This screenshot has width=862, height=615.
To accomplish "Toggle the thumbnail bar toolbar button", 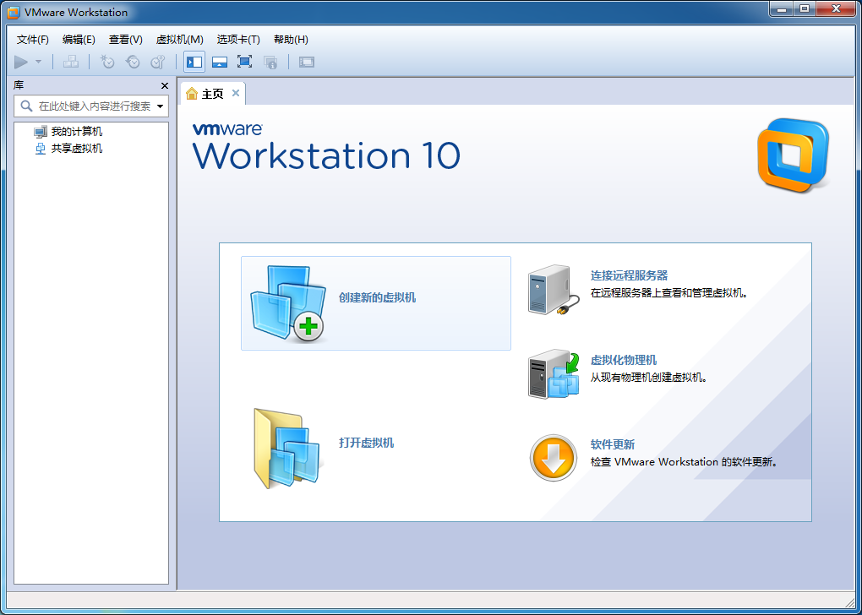I will tap(220, 63).
